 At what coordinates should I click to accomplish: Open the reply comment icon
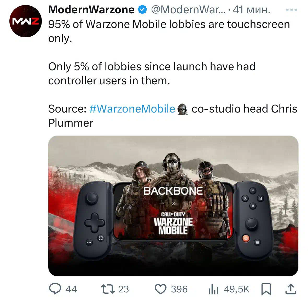pos(55,289)
